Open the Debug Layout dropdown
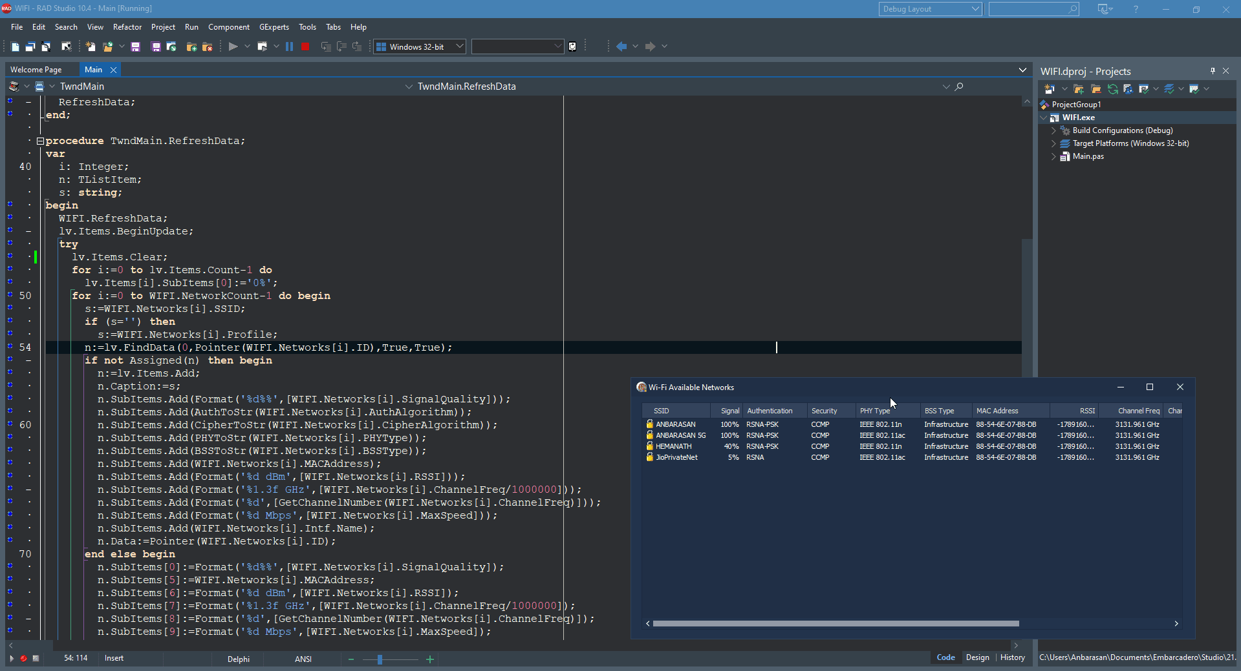The width and height of the screenshot is (1241, 671). 931,9
